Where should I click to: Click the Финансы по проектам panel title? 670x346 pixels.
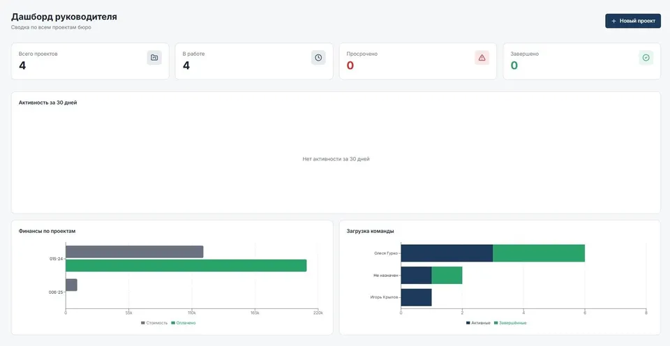pos(47,231)
